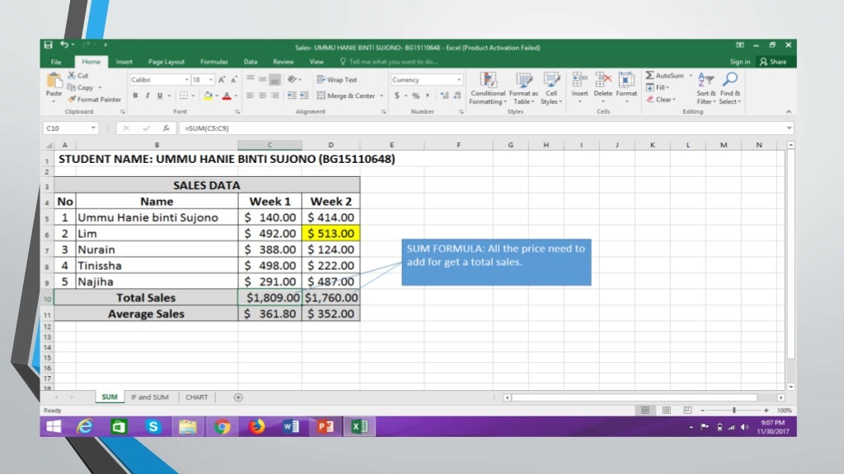Add a new sheet with plus icon
Screen dimensions: 844x474
click(238, 397)
